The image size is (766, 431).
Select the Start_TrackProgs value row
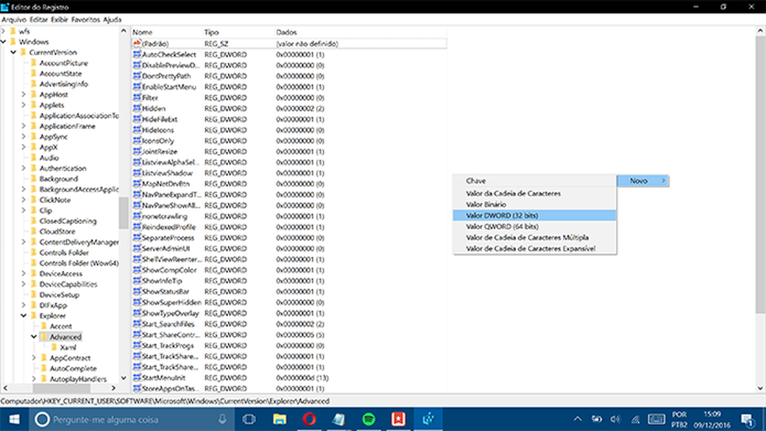coord(289,345)
